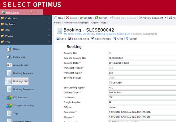Expand the MySpace section chevron
This screenshot has width=176, height=122.
pyautogui.click(x=49, y=24)
